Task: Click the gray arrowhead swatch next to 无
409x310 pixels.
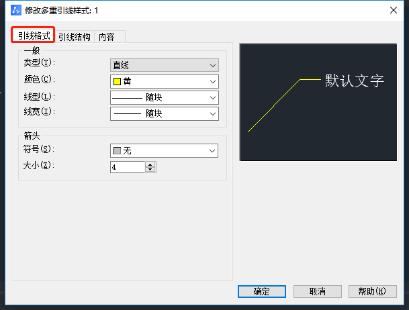Action: [117, 150]
